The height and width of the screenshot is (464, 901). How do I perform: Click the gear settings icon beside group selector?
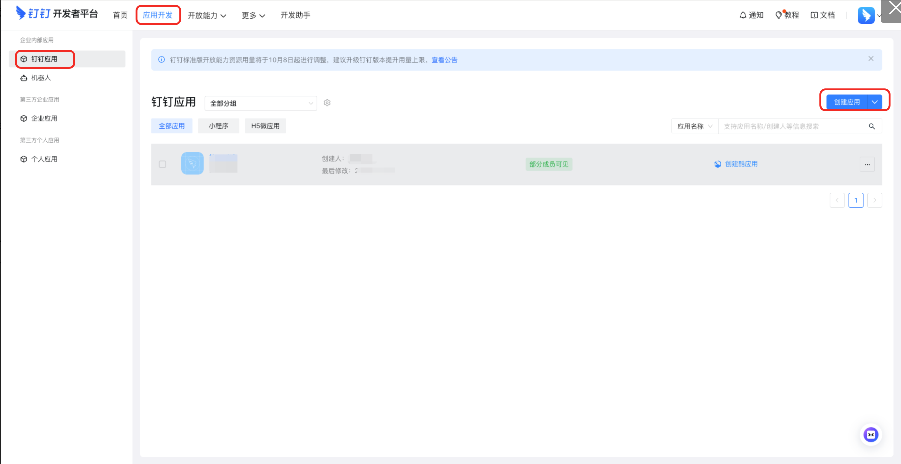click(327, 103)
